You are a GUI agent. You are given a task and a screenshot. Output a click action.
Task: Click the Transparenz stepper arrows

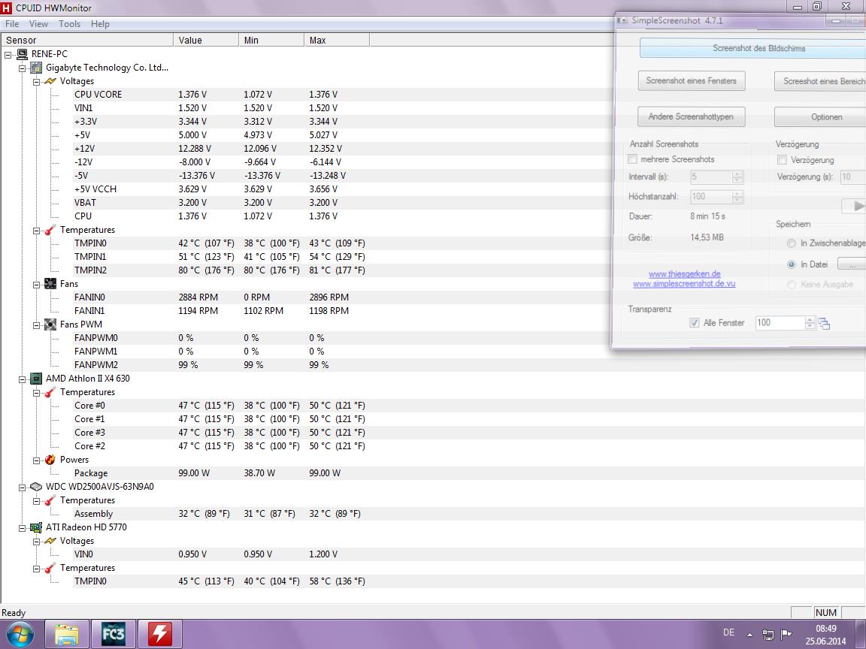tap(810, 323)
